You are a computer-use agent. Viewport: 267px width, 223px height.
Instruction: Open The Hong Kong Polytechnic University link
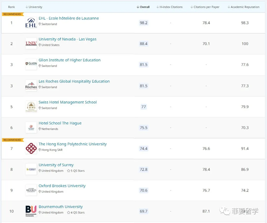pos(73,144)
